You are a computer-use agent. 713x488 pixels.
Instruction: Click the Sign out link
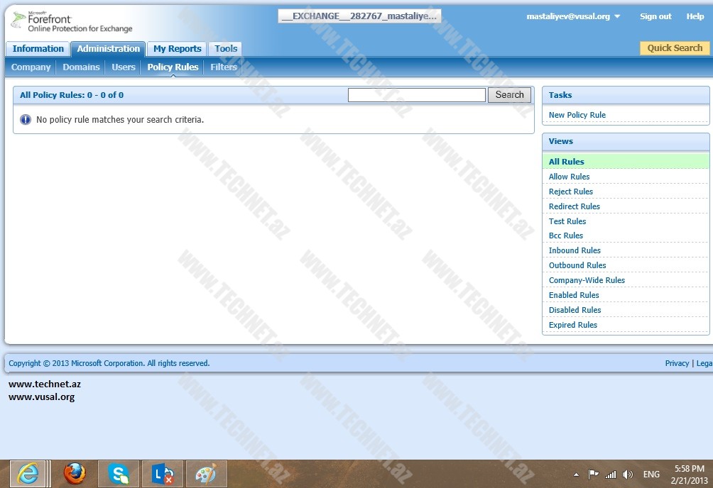coord(655,16)
